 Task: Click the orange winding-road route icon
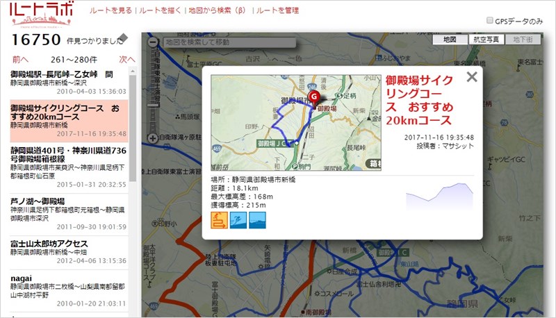coord(219,220)
